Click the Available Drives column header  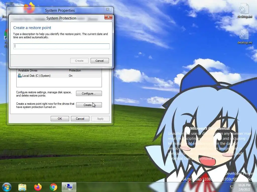pyautogui.click(x=28, y=70)
